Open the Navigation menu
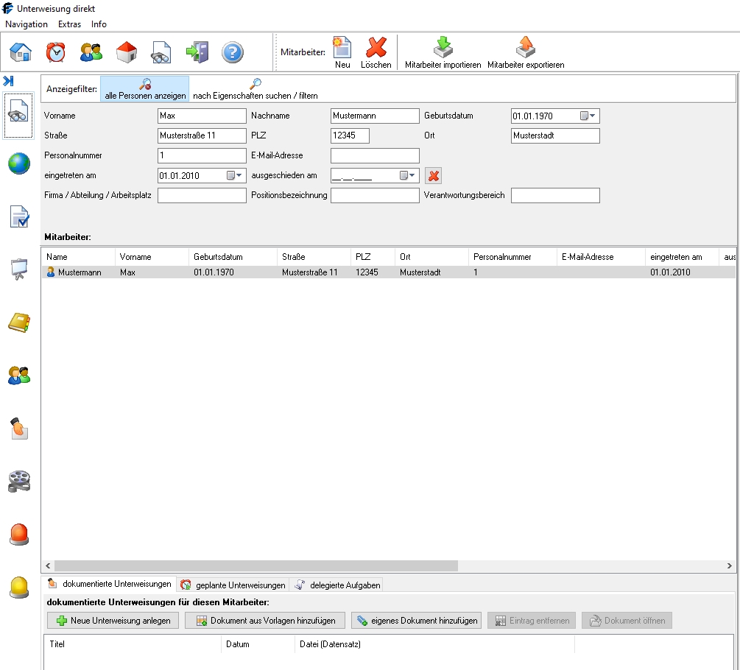This screenshot has height=670, width=740. (27, 24)
